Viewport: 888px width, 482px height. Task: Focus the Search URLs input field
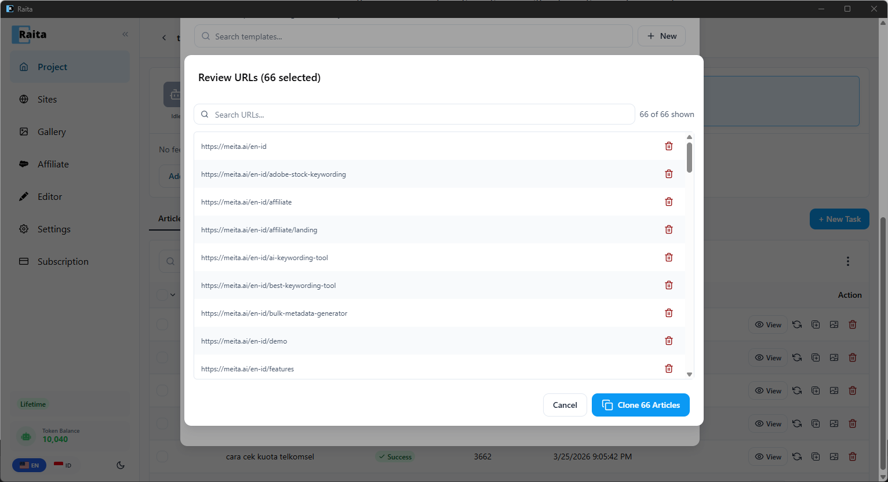[414, 114]
